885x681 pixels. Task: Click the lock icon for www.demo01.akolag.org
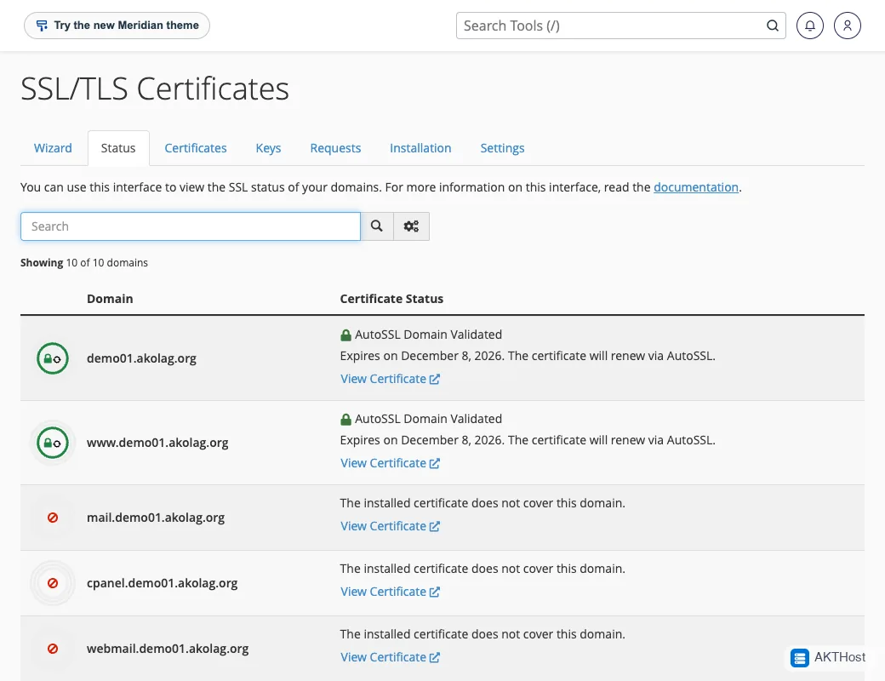[x=53, y=443]
